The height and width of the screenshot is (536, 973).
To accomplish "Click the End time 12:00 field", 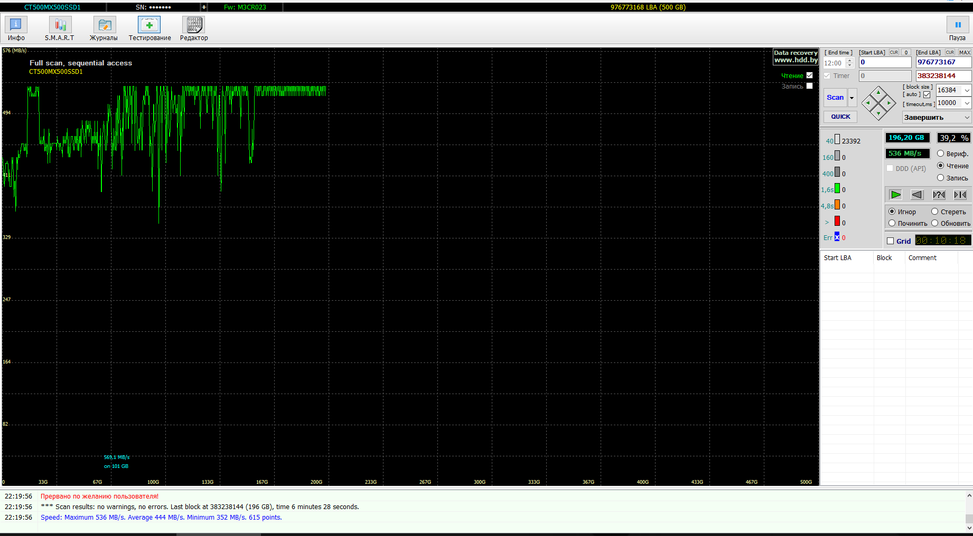I will [x=835, y=63].
